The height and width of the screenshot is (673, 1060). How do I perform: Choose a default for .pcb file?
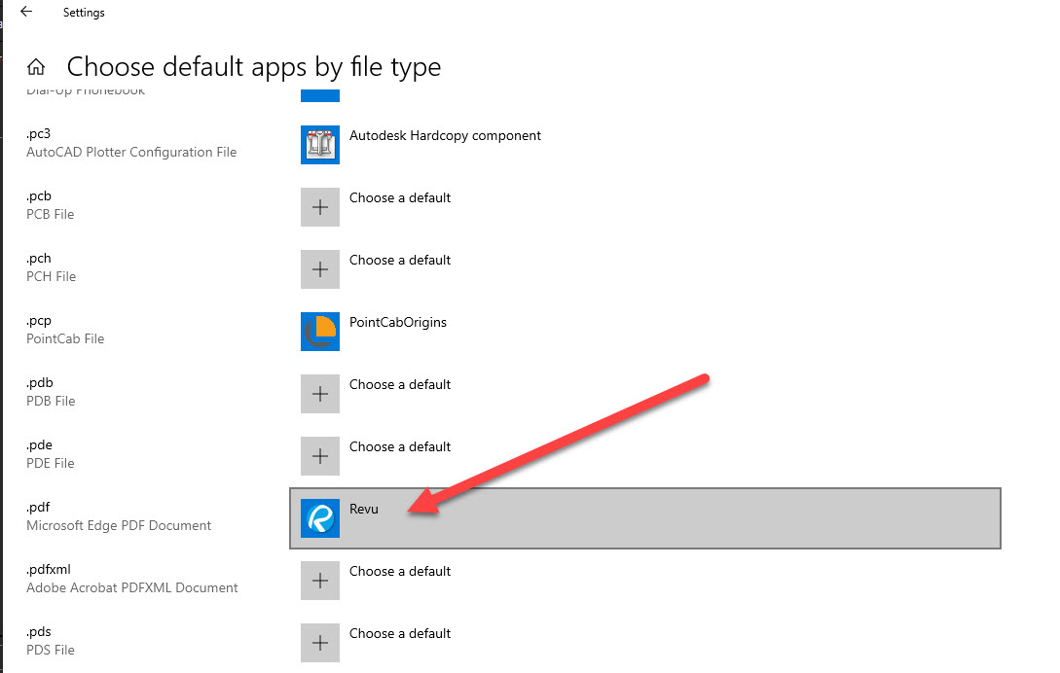(x=399, y=198)
